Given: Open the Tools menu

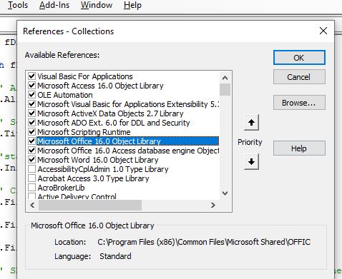Looking at the screenshot, I should click(x=18, y=5).
